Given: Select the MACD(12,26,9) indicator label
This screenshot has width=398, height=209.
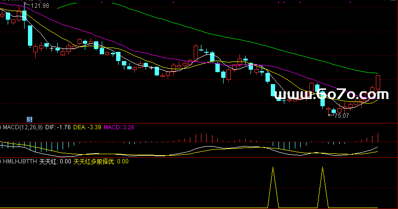Looking at the screenshot, I should point(23,127).
